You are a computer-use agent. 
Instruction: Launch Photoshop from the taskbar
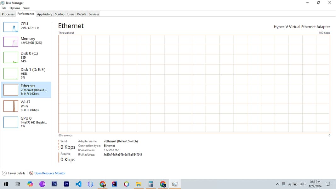click(x=54, y=184)
